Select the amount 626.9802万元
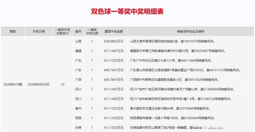 tap(114, 41)
